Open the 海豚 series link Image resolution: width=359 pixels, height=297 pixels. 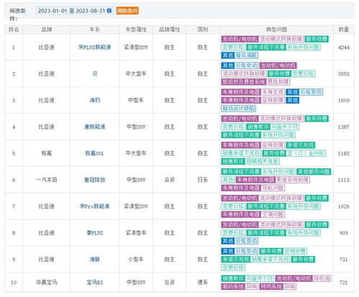[95, 259]
